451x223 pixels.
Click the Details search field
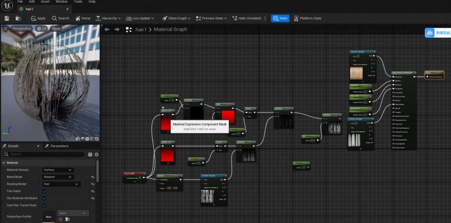[x=44, y=155]
